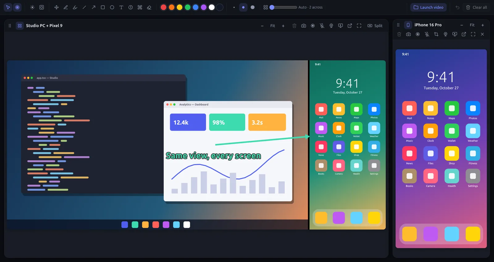
Task: Adjust the grid columns slider
Action: click(283, 7)
